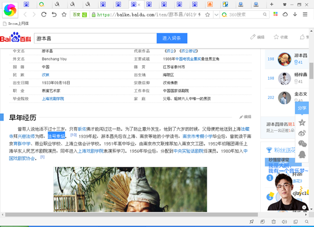The width and height of the screenshot is (314, 227).
Task: Open the 济公 works link
Action: (x=171, y=51)
